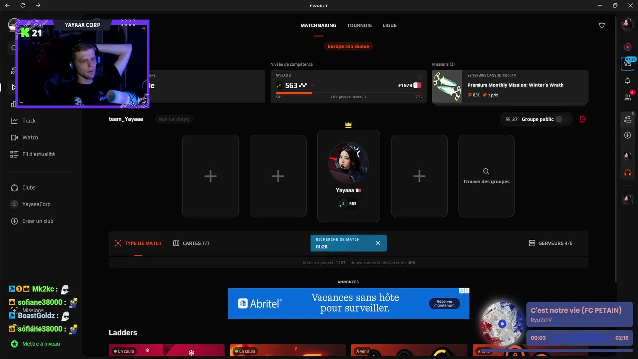Switch to the Ligue tab
The image size is (638, 359).
tap(390, 25)
